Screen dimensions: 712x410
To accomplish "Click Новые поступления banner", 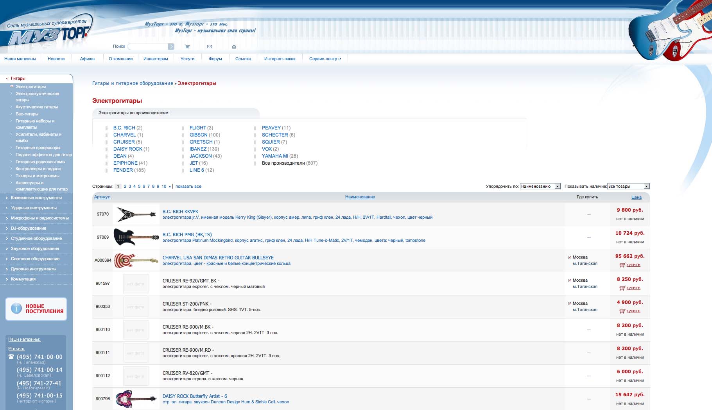I will pyautogui.click(x=36, y=309).
